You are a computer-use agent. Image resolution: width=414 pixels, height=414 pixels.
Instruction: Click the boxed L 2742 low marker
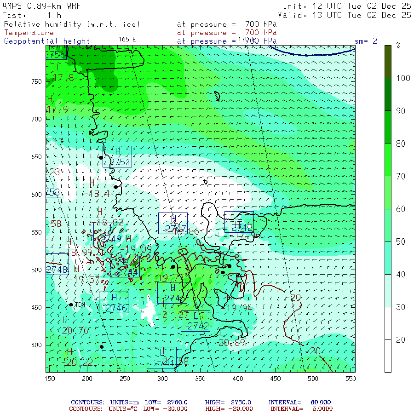click(195, 321)
